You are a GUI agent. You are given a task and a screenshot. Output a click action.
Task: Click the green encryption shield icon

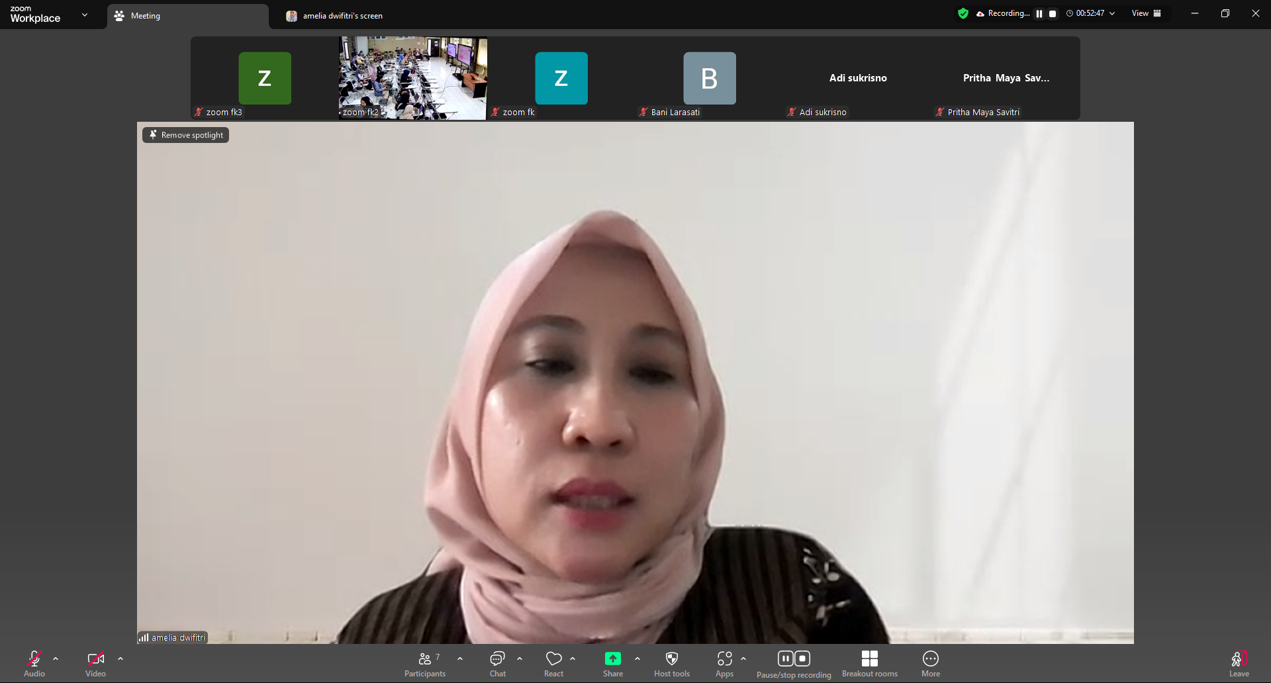point(963,13)
